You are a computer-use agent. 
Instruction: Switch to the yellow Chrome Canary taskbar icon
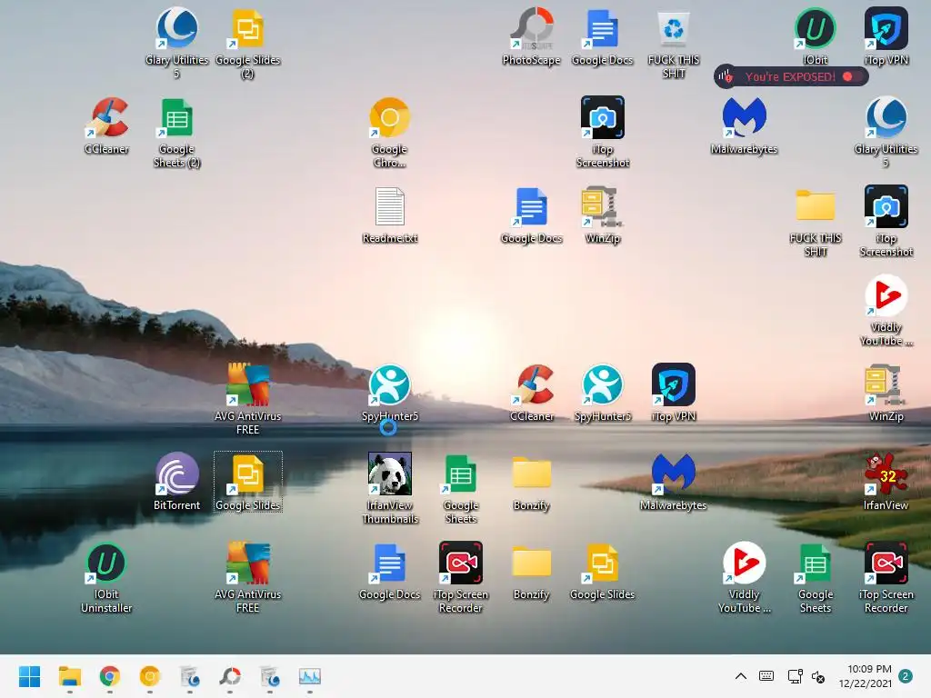point(150,676)
